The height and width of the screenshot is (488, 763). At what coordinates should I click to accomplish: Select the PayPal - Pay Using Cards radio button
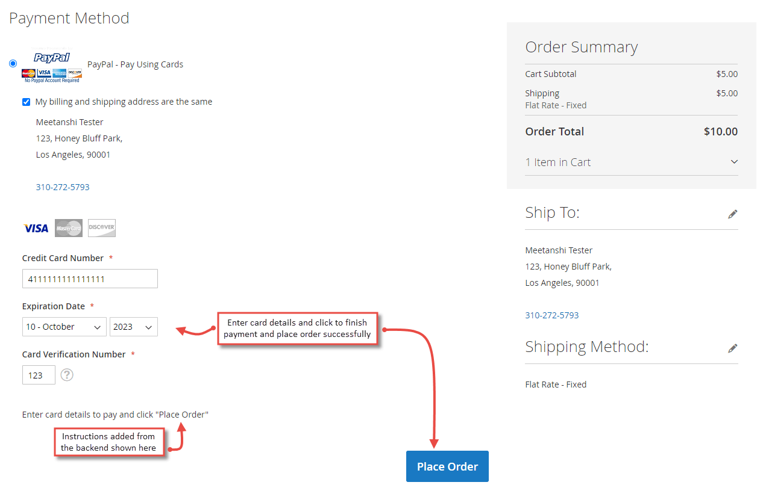click(13, 63)
